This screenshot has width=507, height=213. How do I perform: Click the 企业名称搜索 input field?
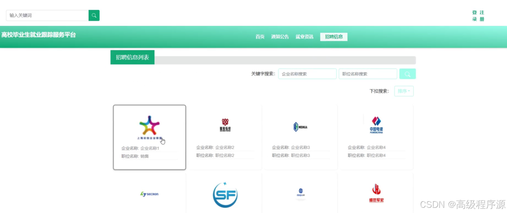(307, 74)
